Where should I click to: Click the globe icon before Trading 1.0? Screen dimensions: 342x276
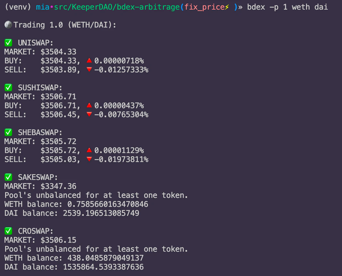point(8,25)
